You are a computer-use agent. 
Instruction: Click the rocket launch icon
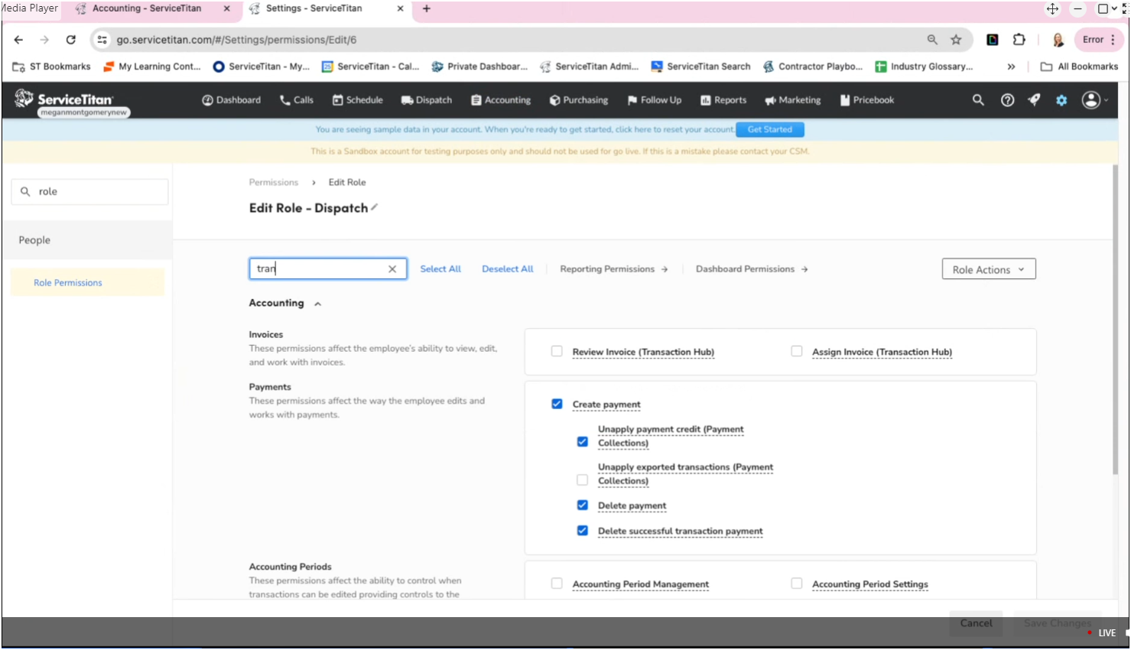(1034, 100)
